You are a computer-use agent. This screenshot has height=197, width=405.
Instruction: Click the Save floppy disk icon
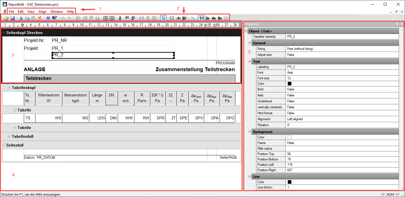coord(12,18)
